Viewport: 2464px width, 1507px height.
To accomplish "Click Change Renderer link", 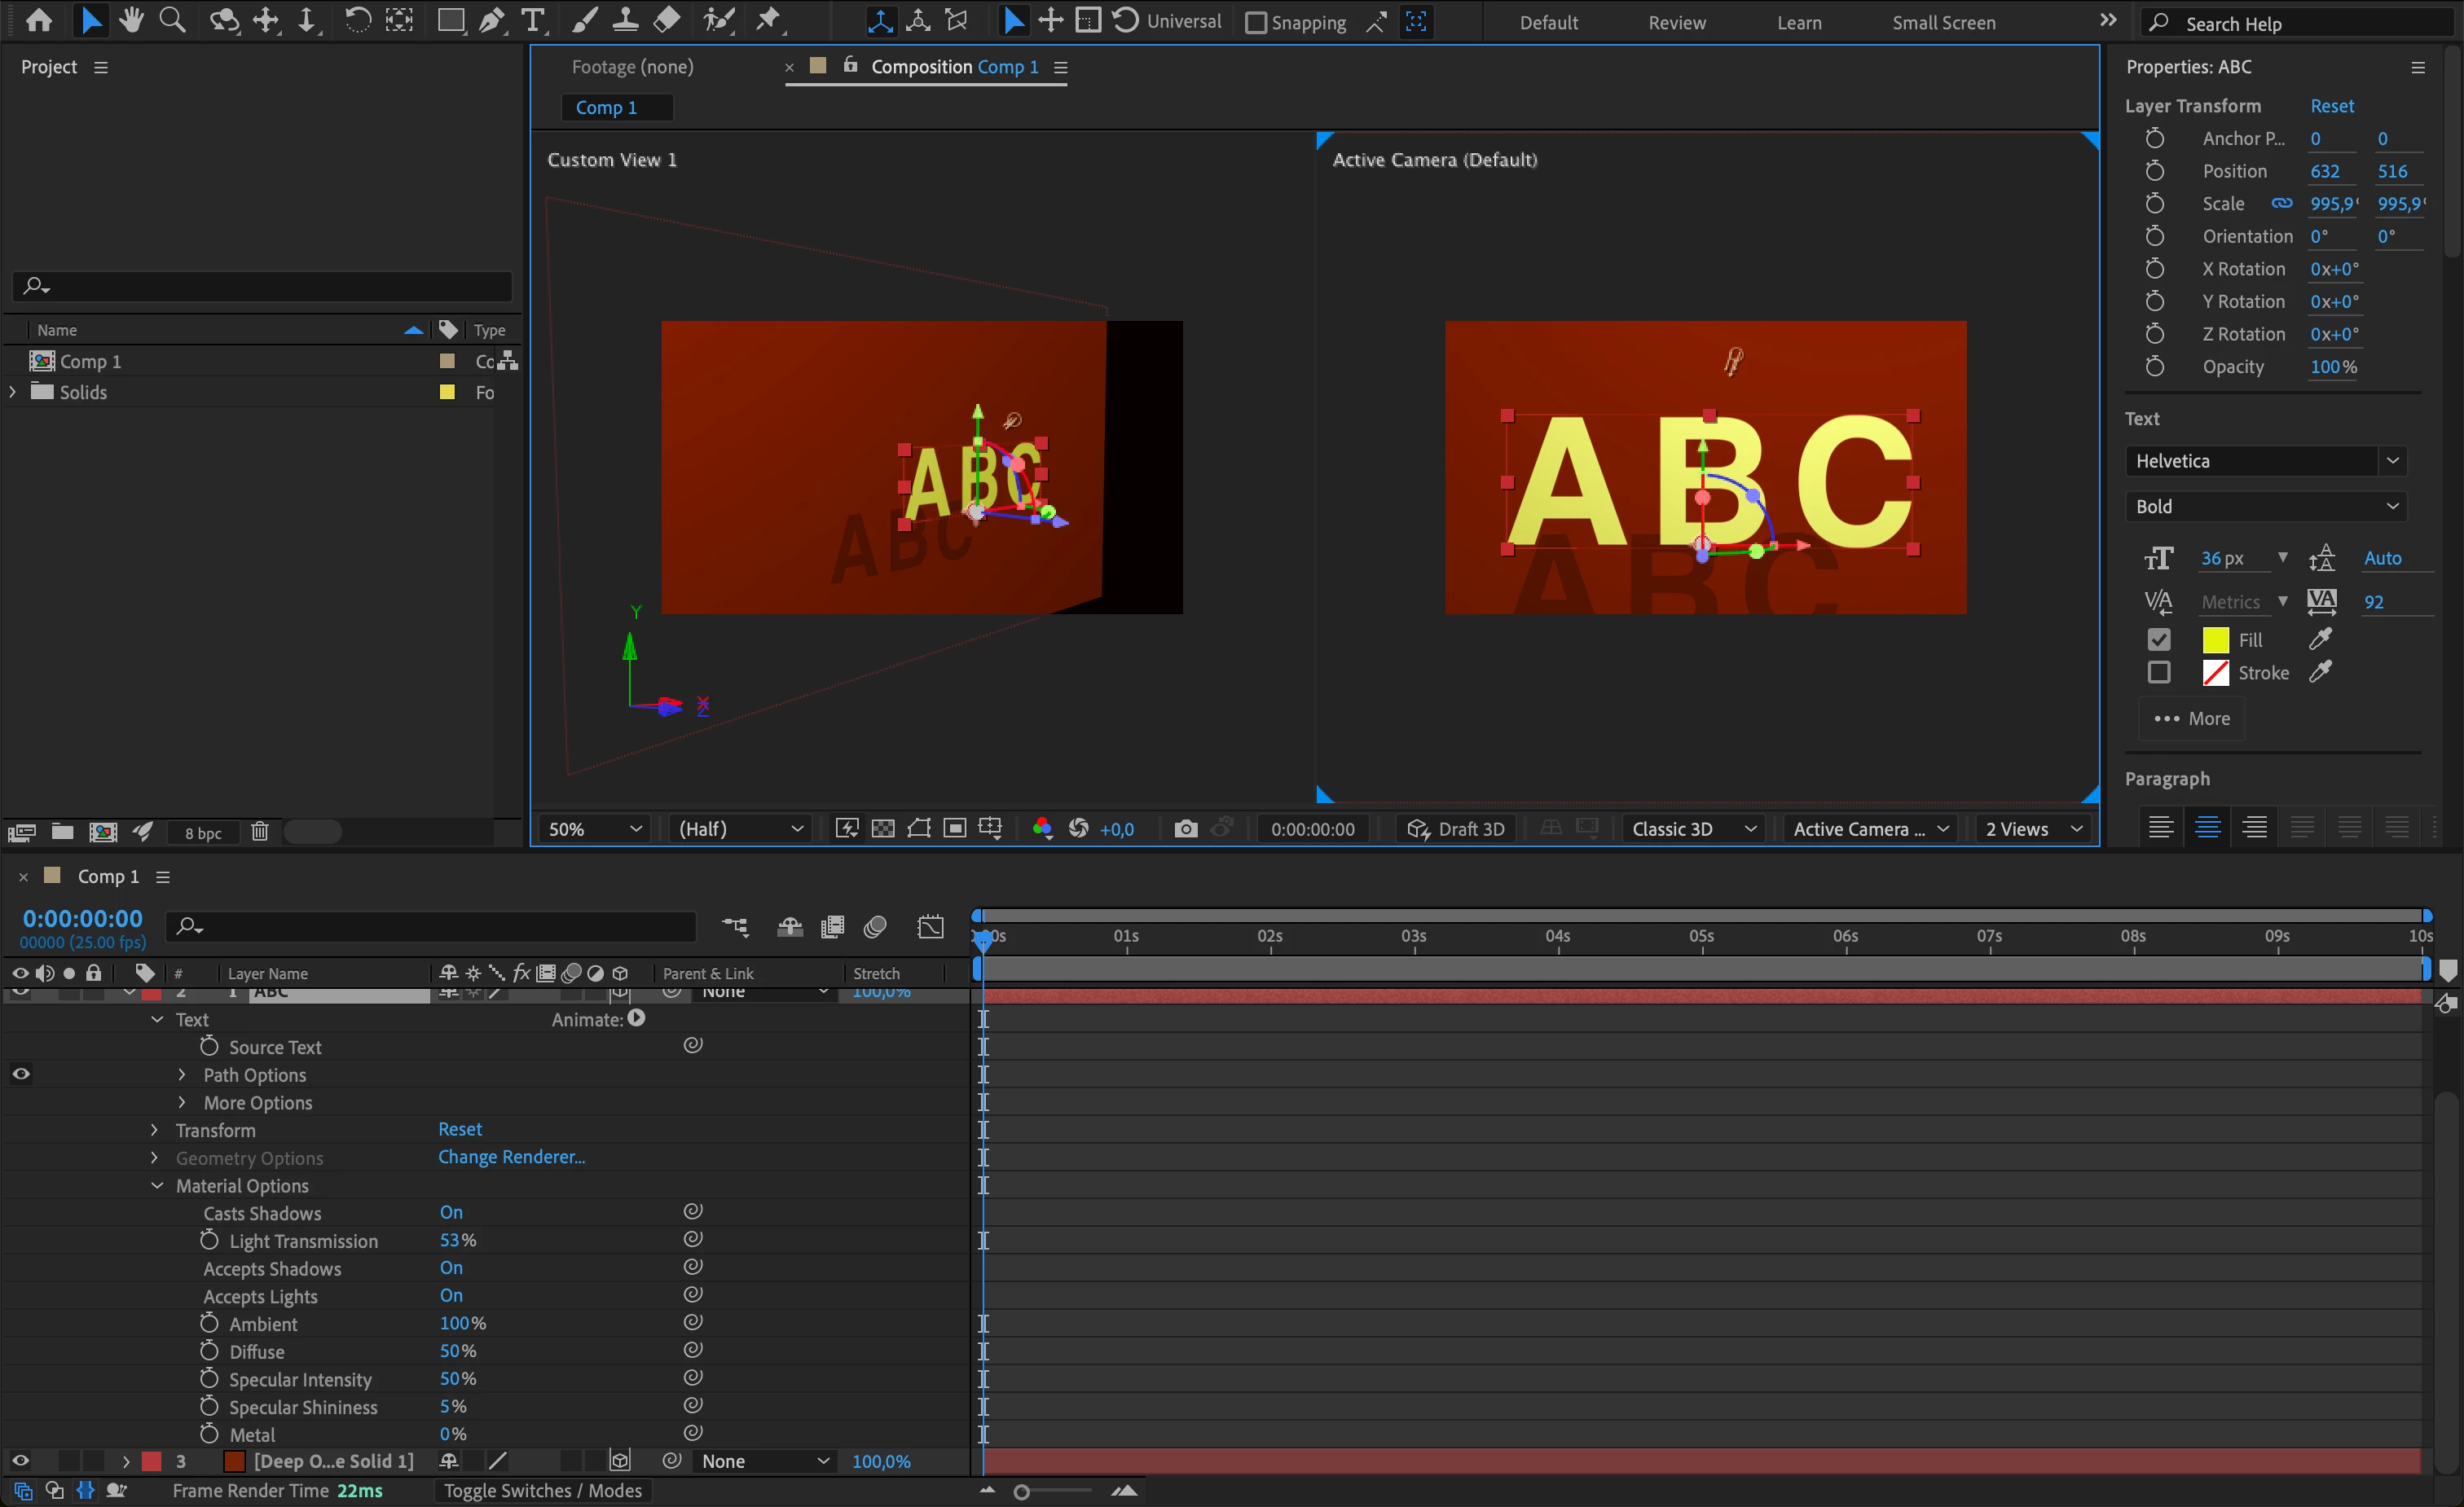I will point(511,1157).
